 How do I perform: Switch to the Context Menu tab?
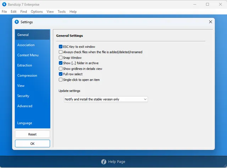coord(32,55)
